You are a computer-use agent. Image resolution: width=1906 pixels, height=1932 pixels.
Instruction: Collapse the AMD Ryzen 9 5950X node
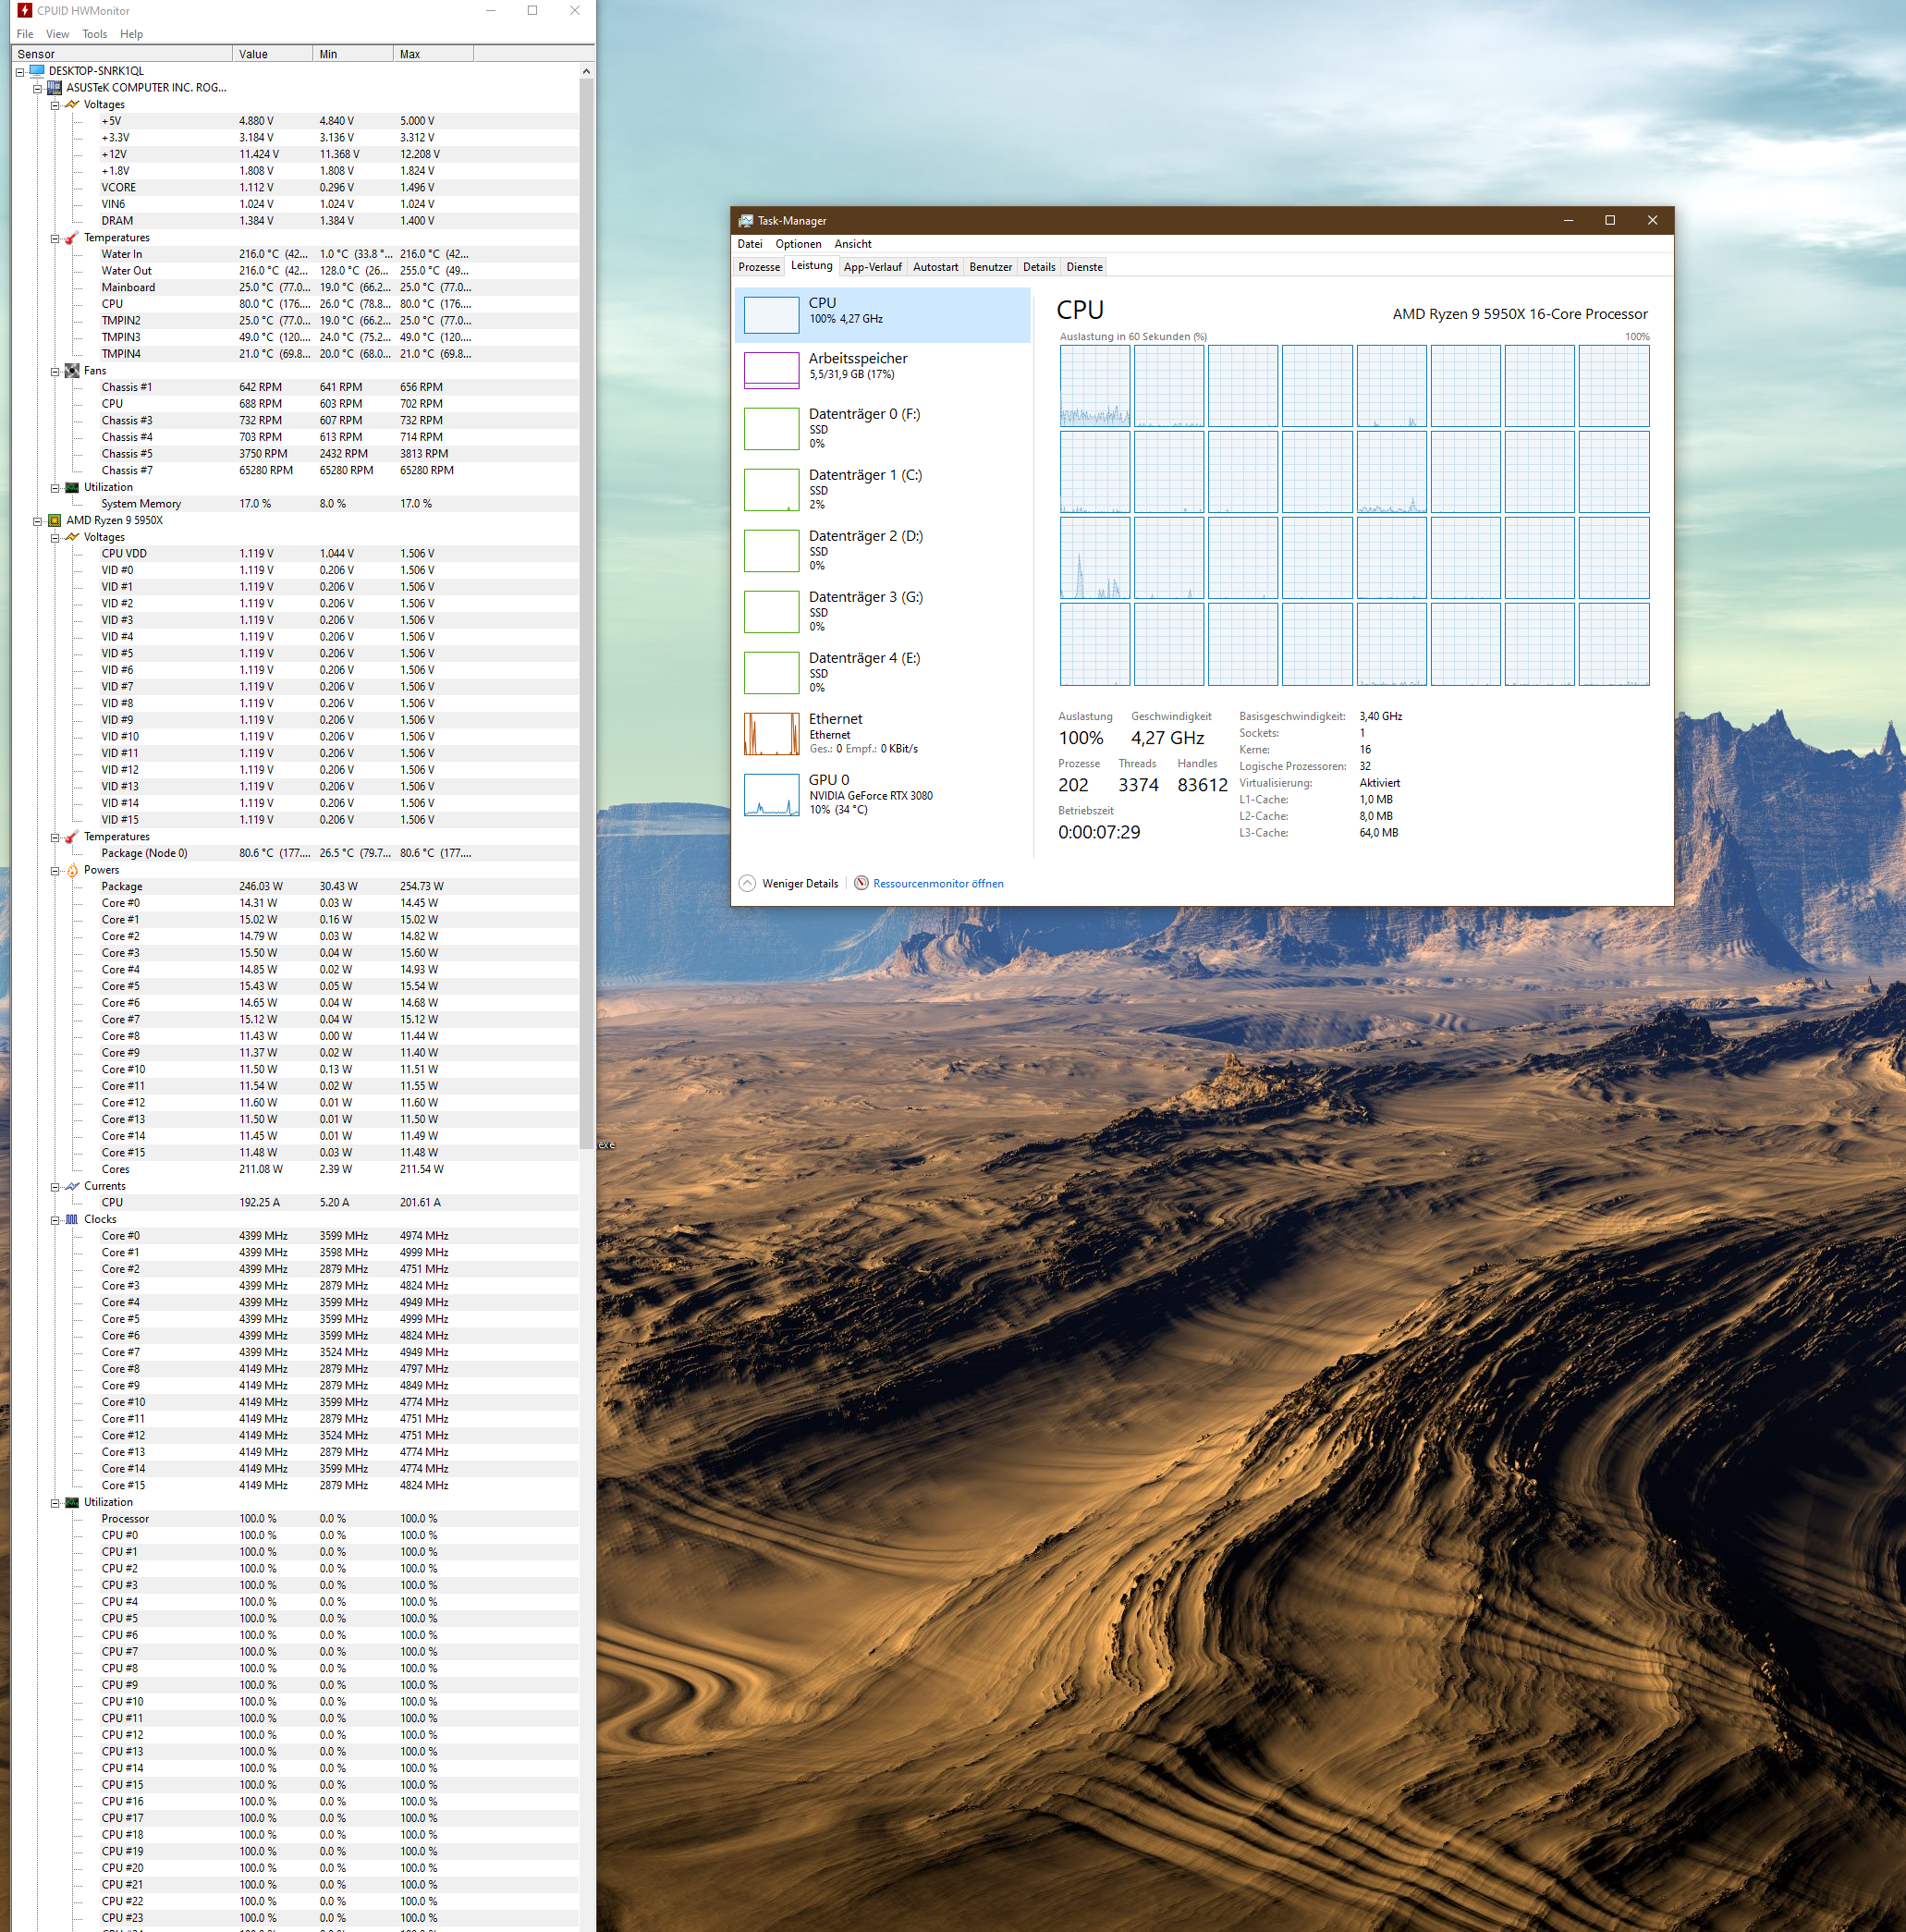[37, 521]
